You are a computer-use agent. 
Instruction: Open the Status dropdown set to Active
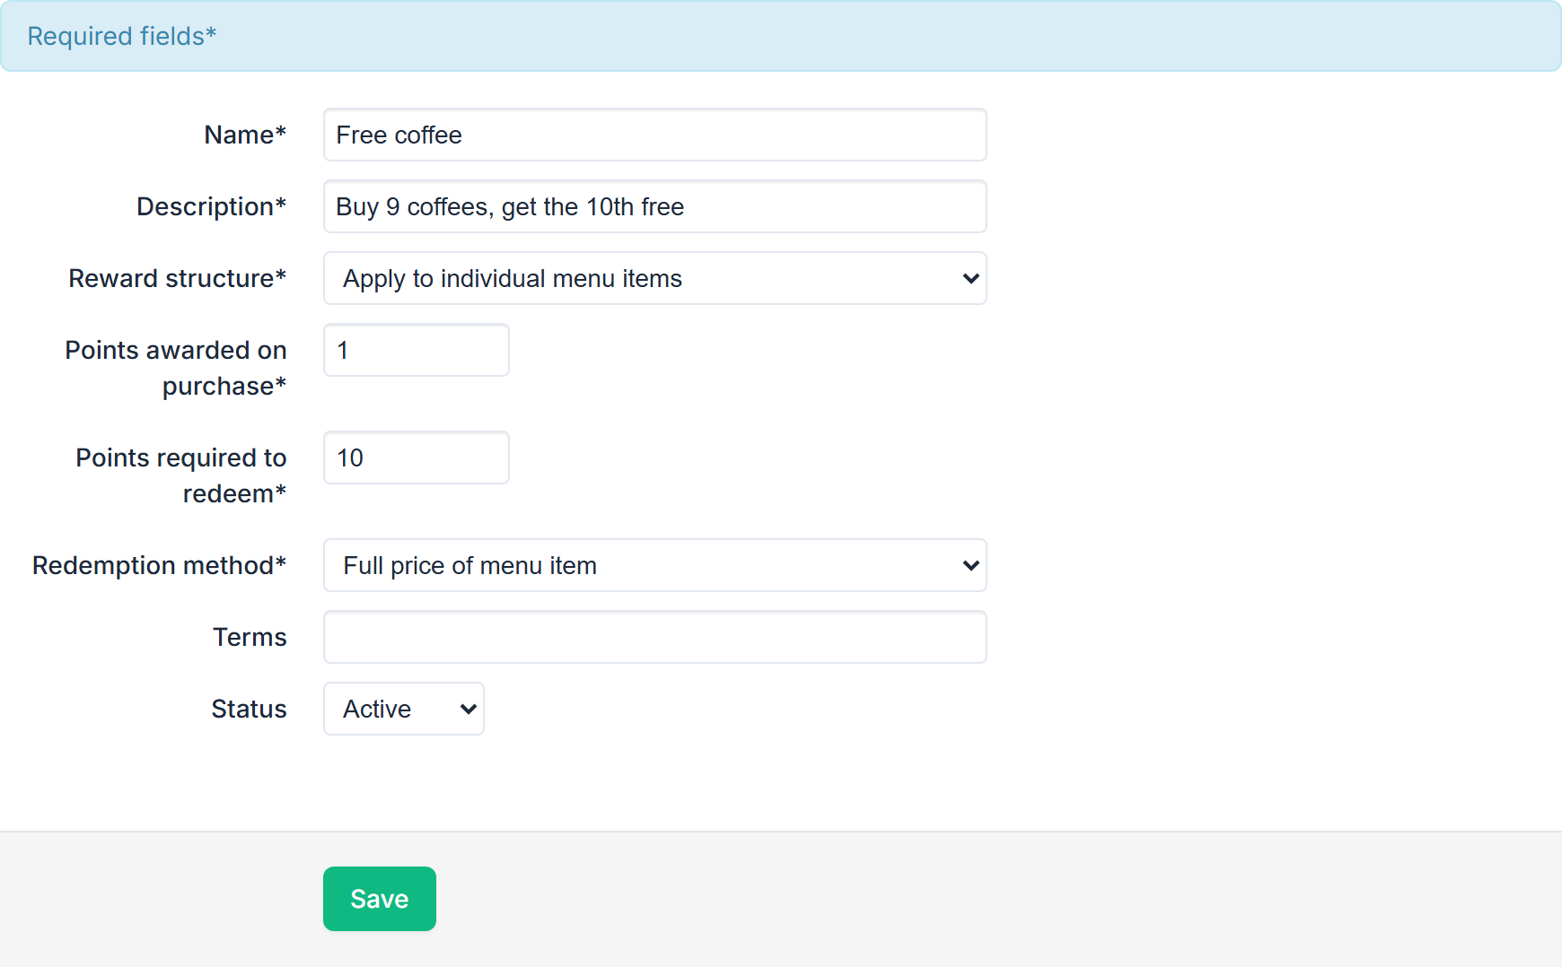pos(404,709)
